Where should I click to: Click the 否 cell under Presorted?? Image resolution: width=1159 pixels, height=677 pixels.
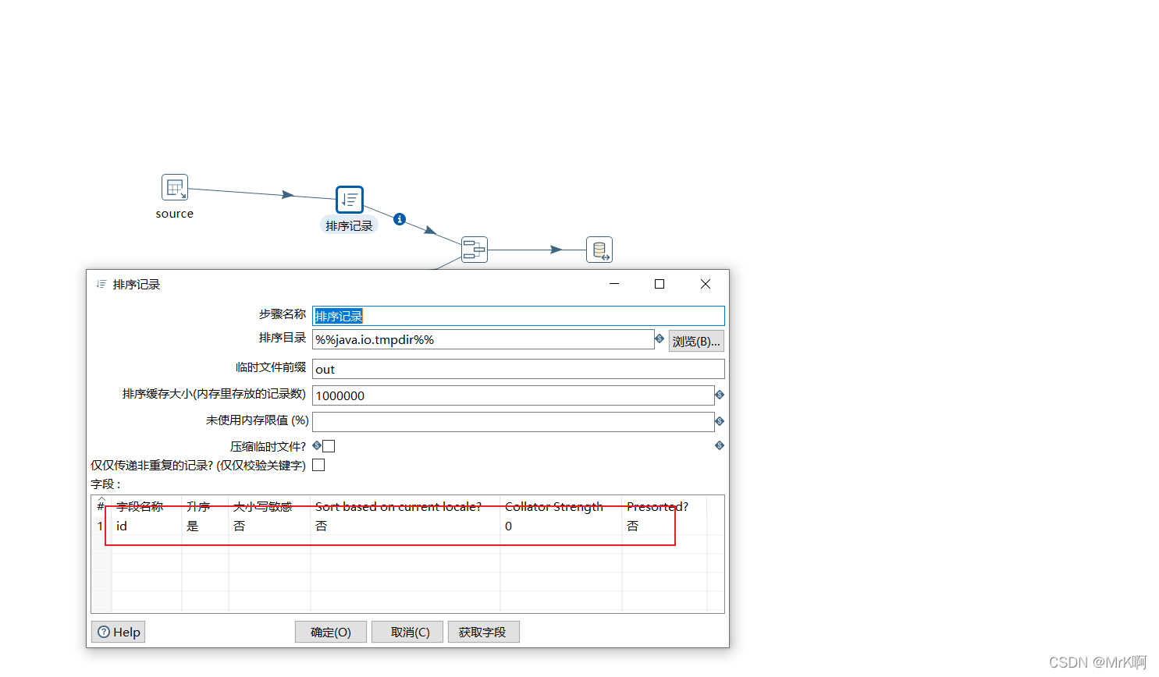click(664, 526)
